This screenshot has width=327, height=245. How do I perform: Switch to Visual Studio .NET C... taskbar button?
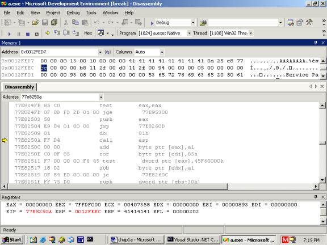[x=193, y=240]
